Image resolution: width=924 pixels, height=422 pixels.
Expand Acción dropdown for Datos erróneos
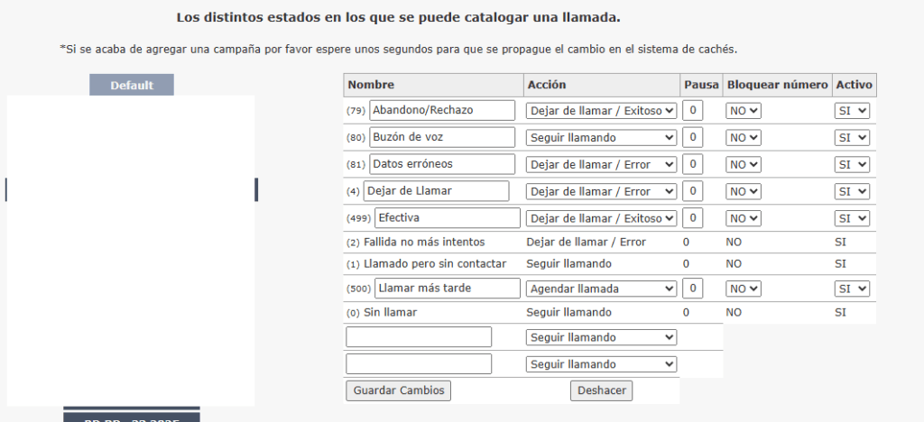click(601, 165)
